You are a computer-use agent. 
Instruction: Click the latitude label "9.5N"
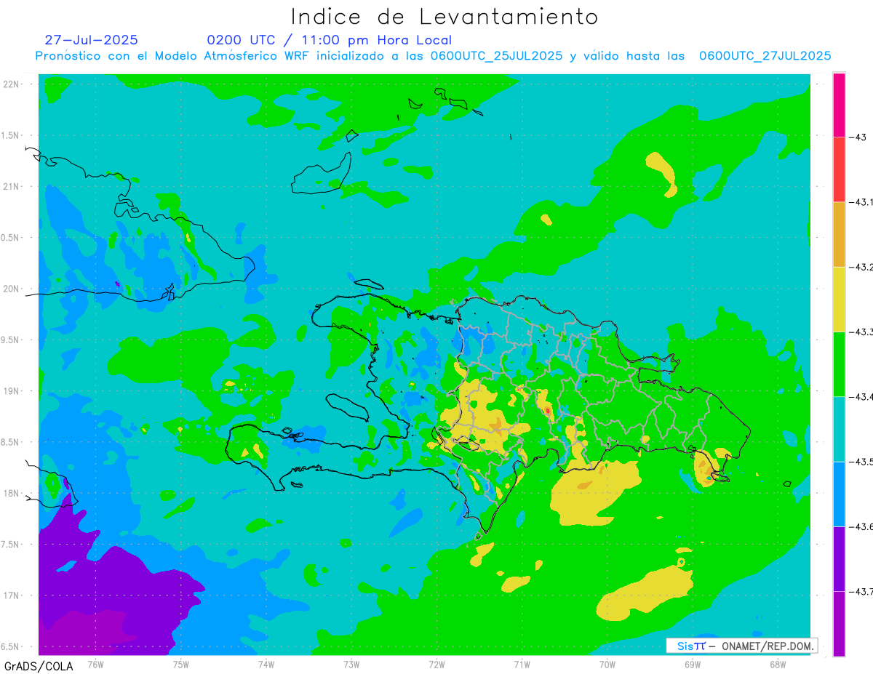[10, 340]
